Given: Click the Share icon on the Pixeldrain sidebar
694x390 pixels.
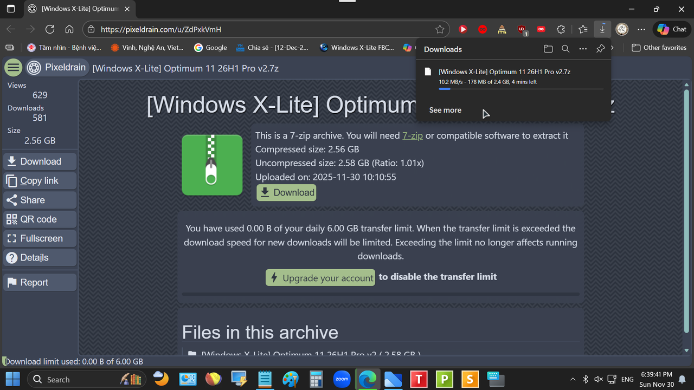Looking at the screenshot, I should click(x=12, y=200).
